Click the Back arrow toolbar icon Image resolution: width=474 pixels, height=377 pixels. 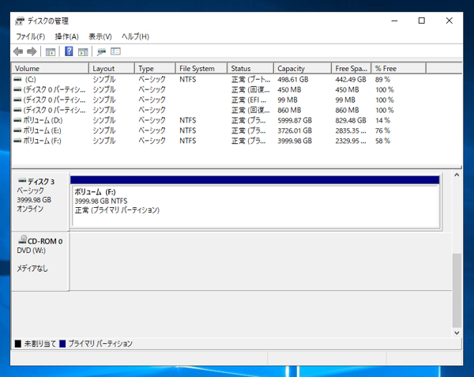pos(18,51)
